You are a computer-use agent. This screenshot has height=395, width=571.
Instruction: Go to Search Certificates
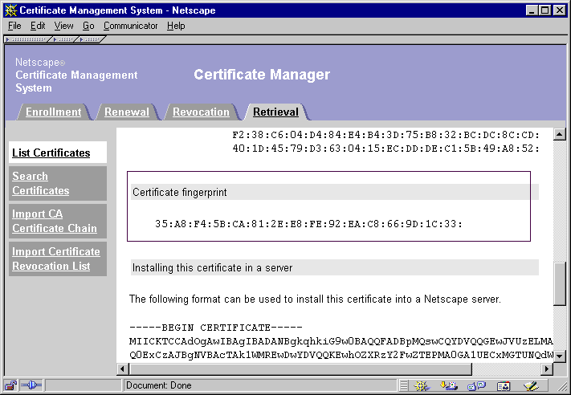point(41,183)
